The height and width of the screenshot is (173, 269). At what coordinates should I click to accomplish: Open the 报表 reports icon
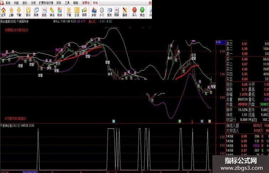point(36,12)
